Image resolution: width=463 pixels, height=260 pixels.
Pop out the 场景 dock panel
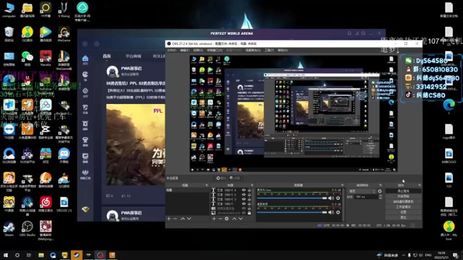click(x=207, y=185)
